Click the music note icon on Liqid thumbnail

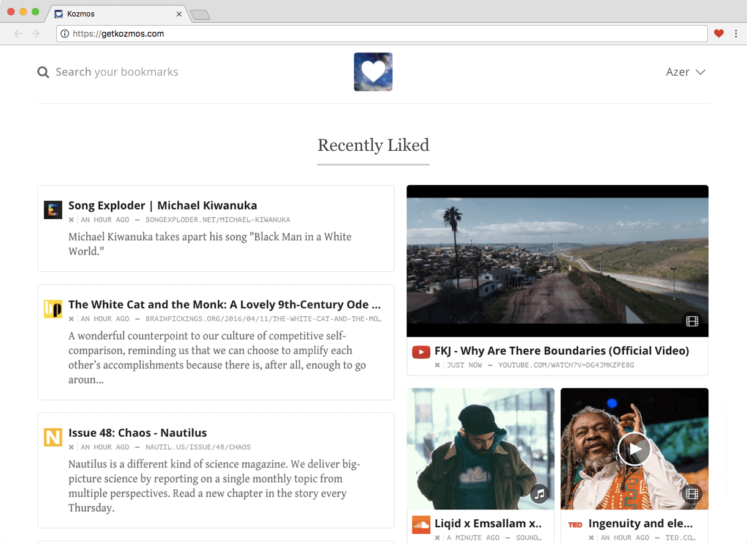(539, 494)
